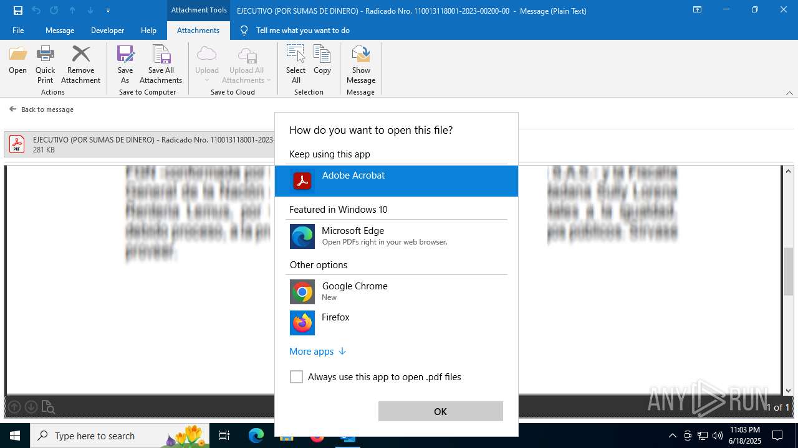Choose Firefox to open the file
The height and width of the screenshot is (448, 798).
coord(397,322)
